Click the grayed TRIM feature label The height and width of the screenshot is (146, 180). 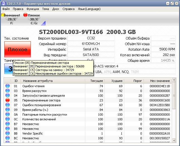[x=135, y=72]
